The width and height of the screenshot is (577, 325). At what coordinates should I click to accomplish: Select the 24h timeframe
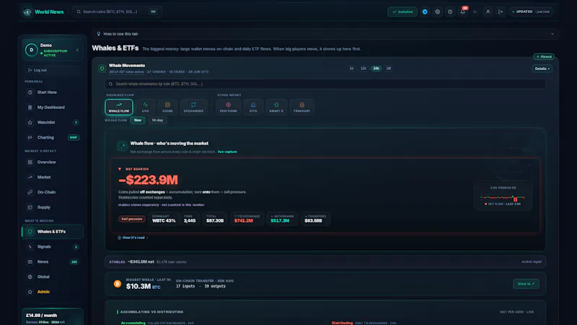click(x=376, y=69)
